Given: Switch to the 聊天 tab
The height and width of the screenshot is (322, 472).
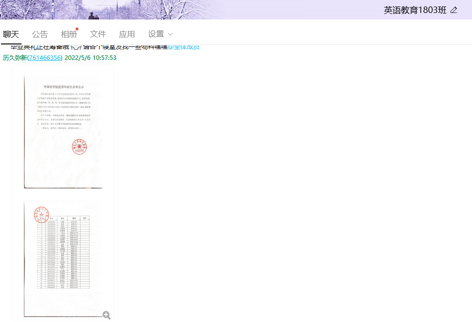Looking at the screenshot, I should point(11,34).
